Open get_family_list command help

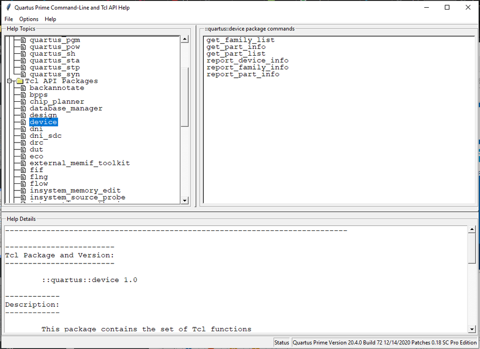[x=241, y=40]
